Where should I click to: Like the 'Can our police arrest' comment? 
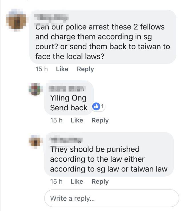[62, 69]
